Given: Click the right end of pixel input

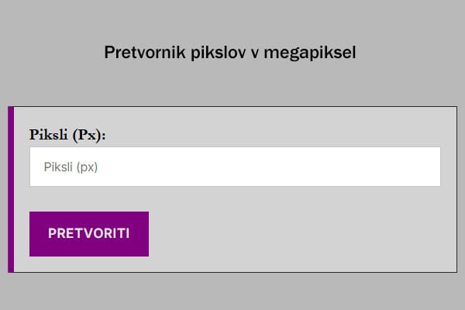Looking at the screenshot, I should pyautogui.click(x=426, y=167).
